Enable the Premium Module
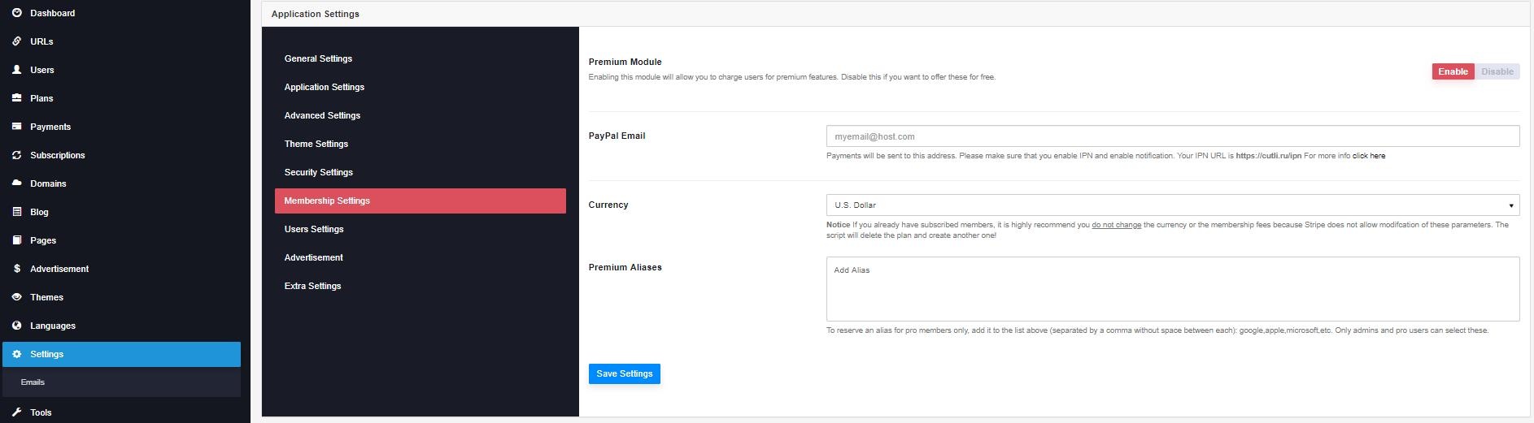The width and height of the screenshot is (1534, 423). pos(1453,71)
